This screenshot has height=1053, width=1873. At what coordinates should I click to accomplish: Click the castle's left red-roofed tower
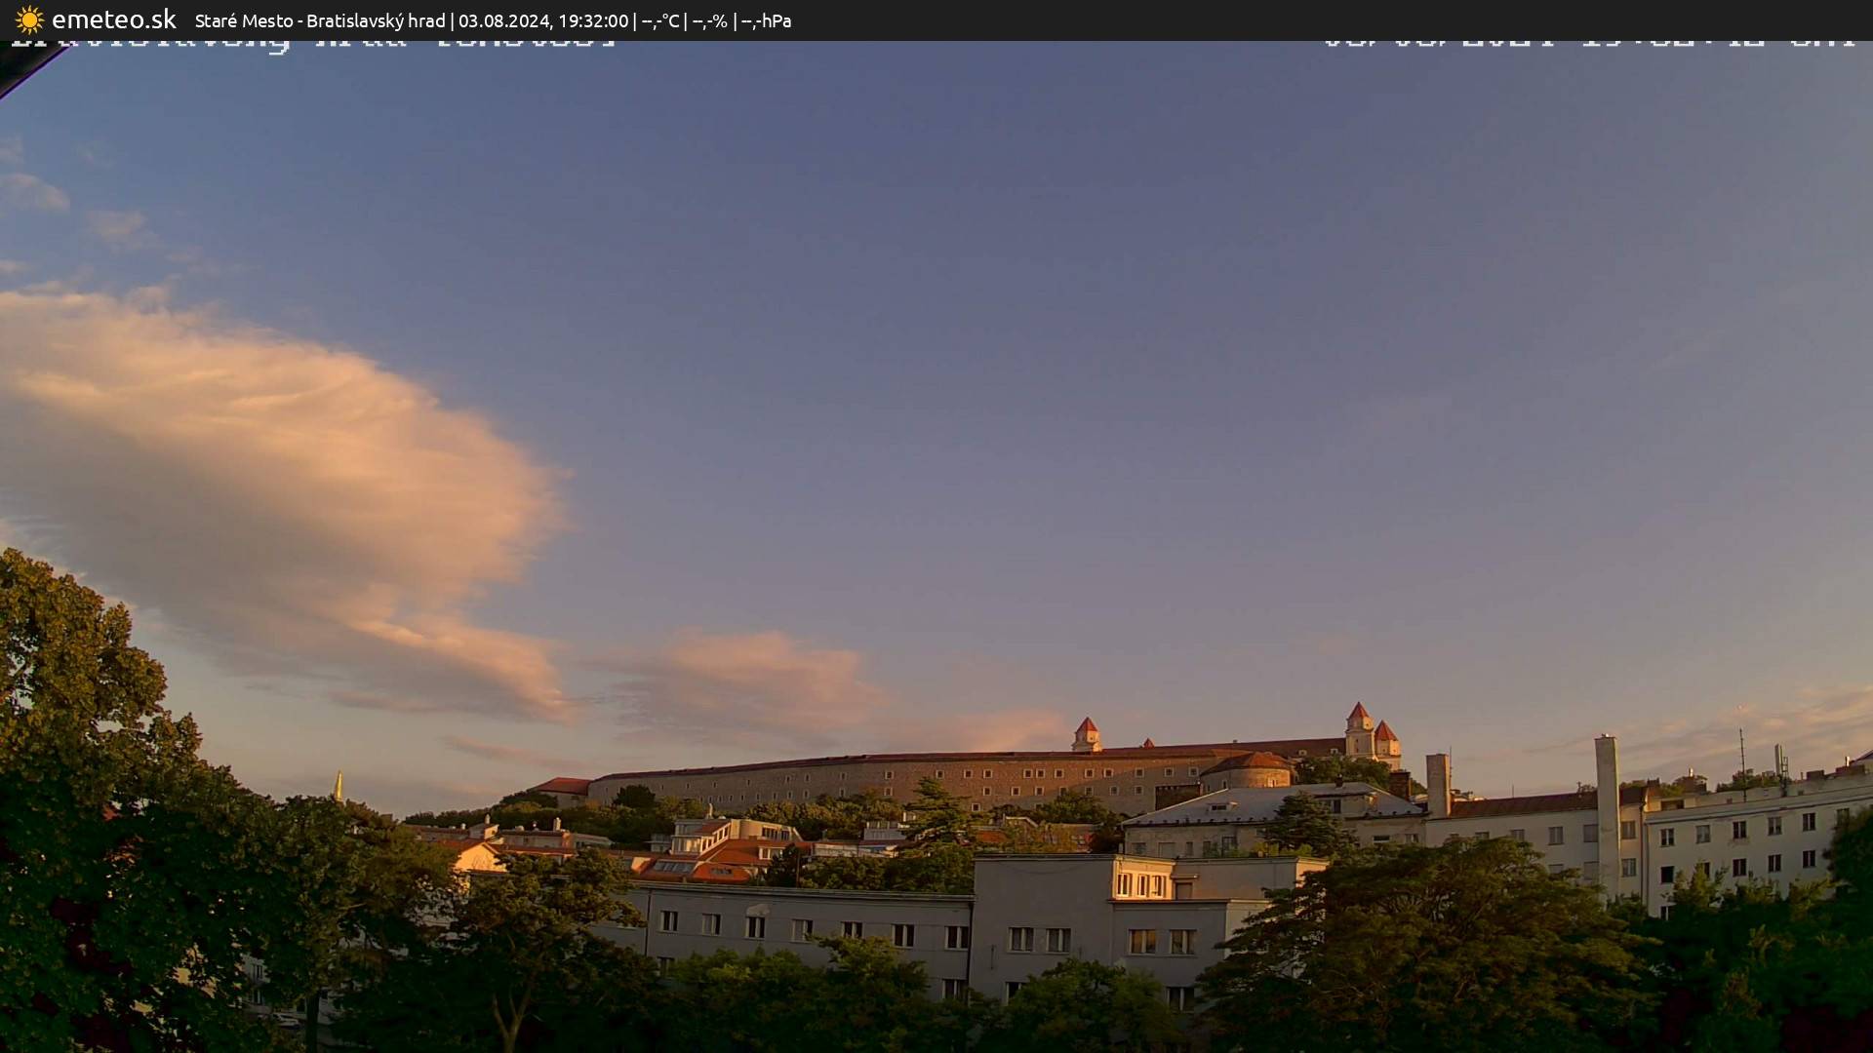point(1086,733)
